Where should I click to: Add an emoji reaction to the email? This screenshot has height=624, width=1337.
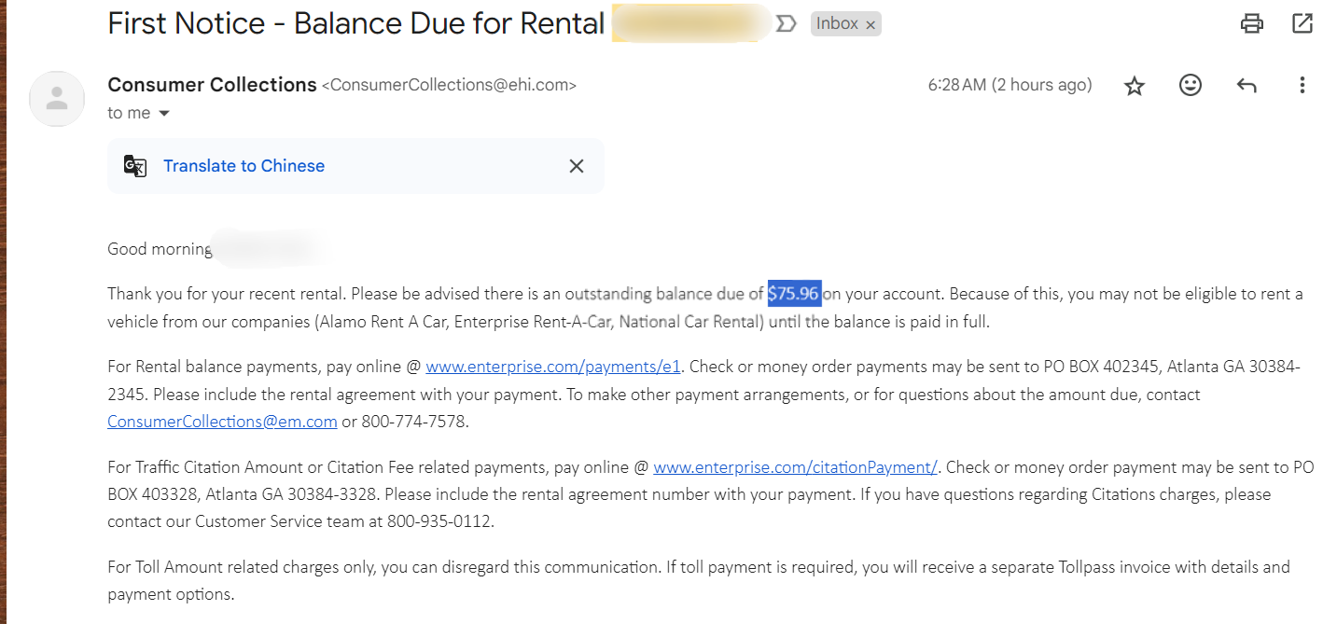pos(1190,86)
